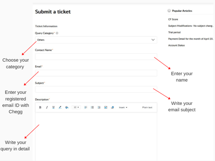The height and width of the screenshot is (161, 215).
Task: Clear formatting with the eraser icon
Action: point(112,107)
